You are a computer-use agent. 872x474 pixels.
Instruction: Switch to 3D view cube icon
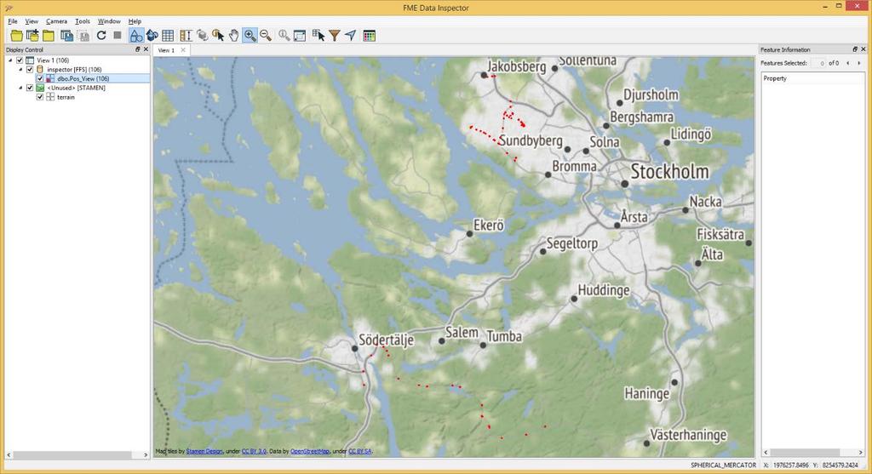point(152,36)
